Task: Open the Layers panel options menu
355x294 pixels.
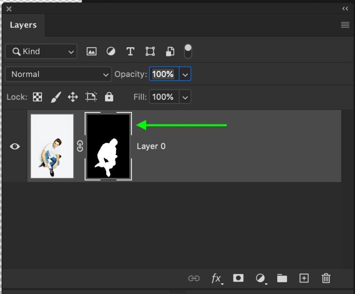Action: coord(345,25)
